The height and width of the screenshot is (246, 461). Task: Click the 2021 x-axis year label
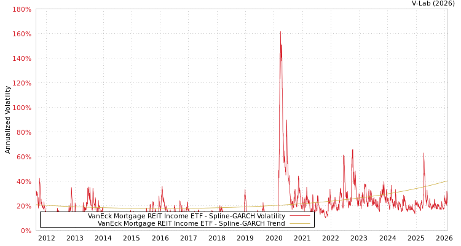(302, 238)
